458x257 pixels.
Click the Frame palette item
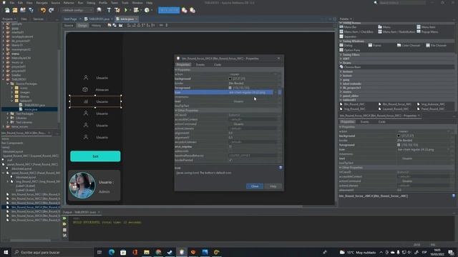point(375,46)
